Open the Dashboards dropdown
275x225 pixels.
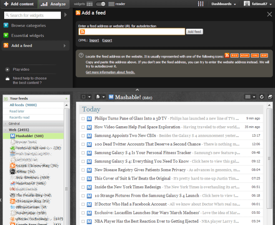pyautogui.click(x=224, y=4)
